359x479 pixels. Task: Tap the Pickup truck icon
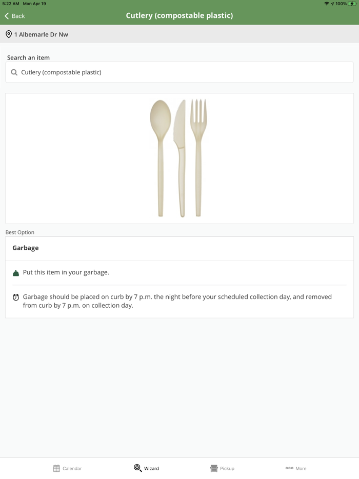point(214,468)
